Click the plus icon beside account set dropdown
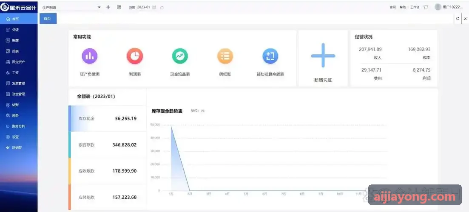Viewport: 469px width, 212px height. pyautogui.click(x=108, y=7)
